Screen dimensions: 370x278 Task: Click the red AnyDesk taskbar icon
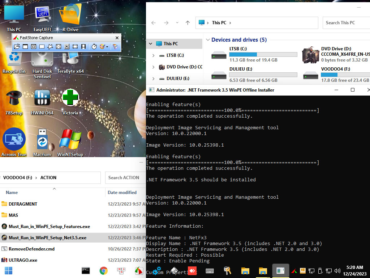(x=192, y=271)
